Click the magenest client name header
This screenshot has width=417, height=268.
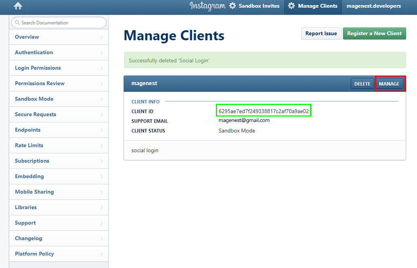(x=144, y=84)
